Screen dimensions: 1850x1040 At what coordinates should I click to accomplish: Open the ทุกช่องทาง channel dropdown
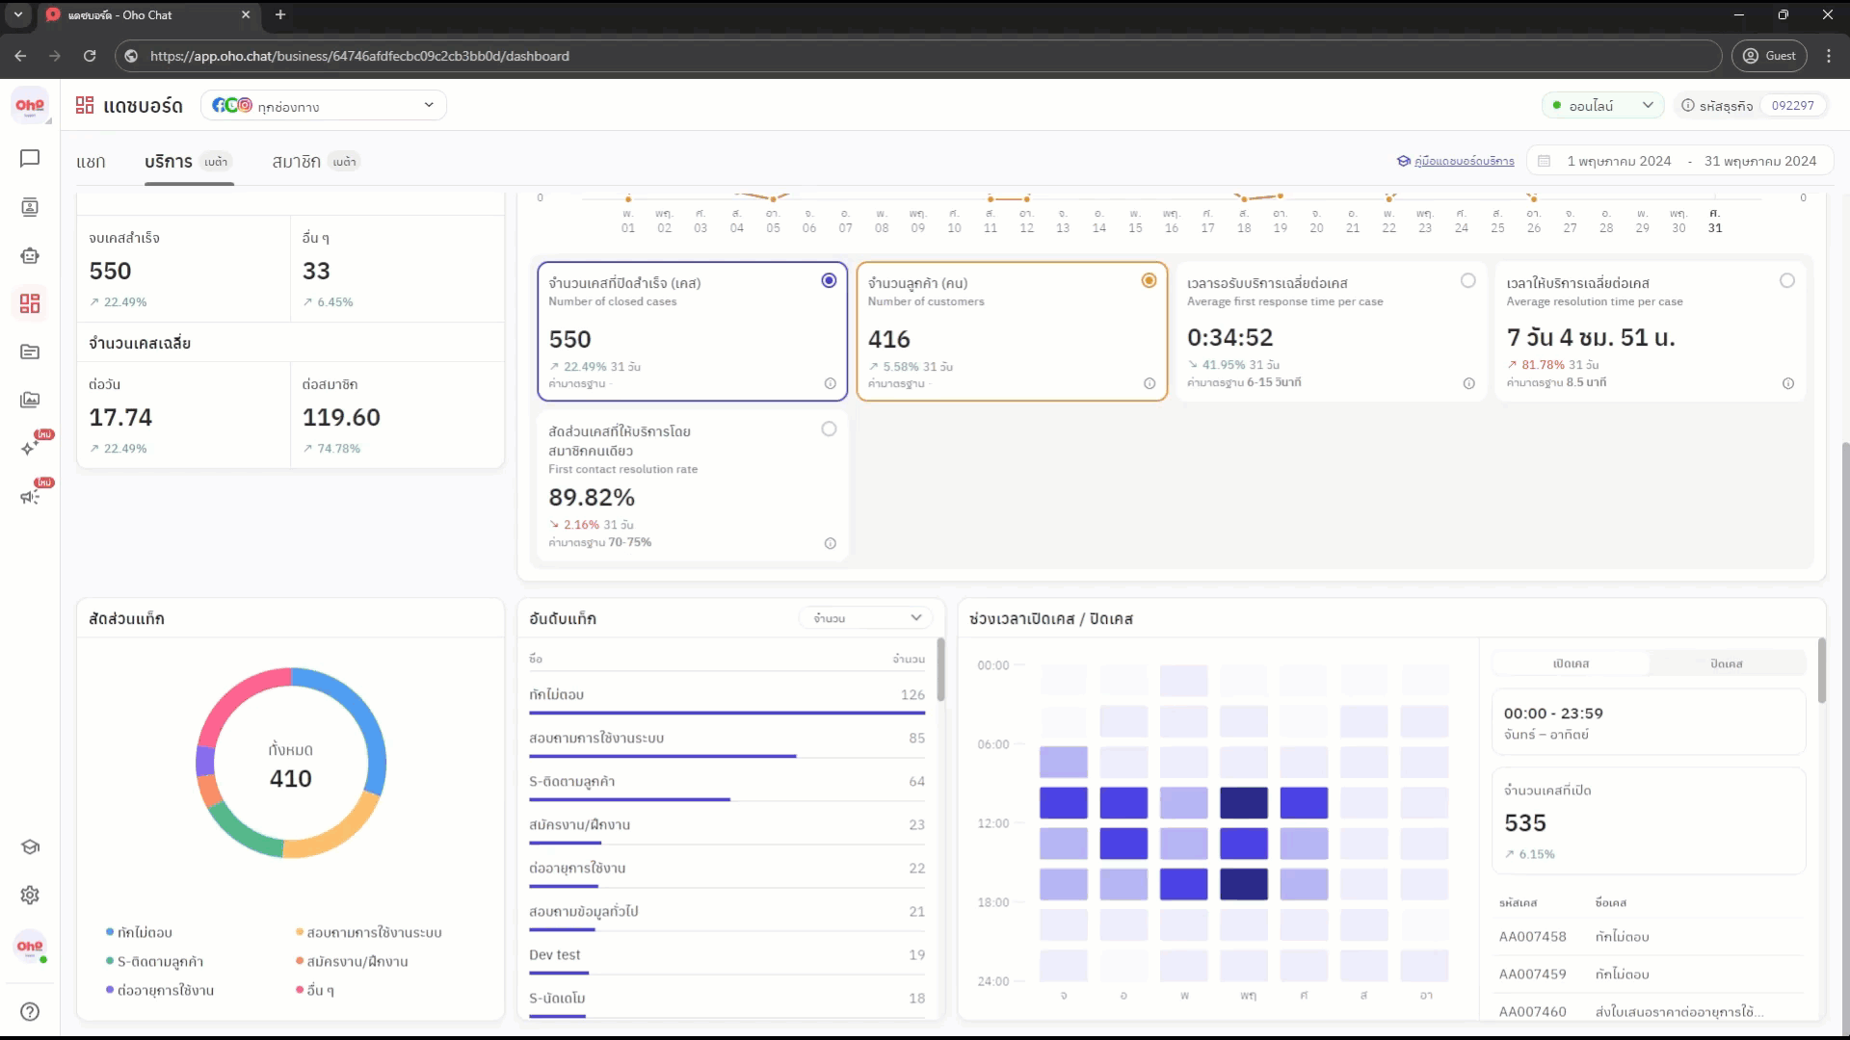click(x=324, y=105)
